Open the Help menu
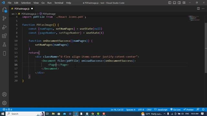Screen dimensions: 207x116 click(69, 3)
